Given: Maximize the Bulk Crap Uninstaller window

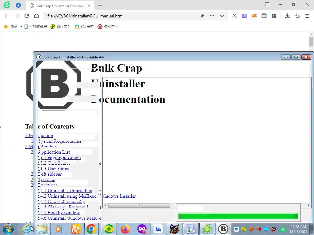Looking at the screenshot, I should click(x=296, y=57).
